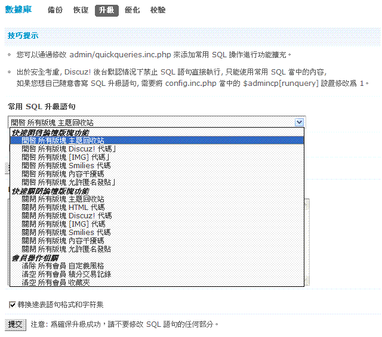Select 清空 所有會員 積分交易記錄
Screen dimensions: 382x337
point(157,274)
